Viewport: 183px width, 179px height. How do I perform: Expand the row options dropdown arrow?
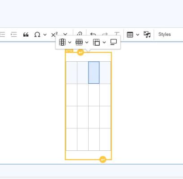(x=87, y=43)
